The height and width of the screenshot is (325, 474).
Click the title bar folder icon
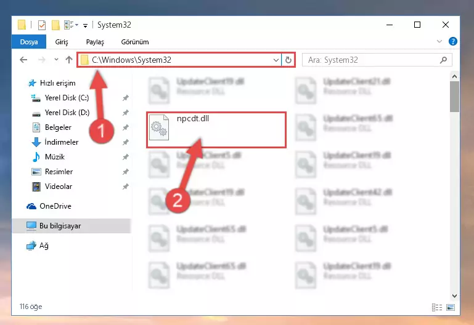coord(22,25)
